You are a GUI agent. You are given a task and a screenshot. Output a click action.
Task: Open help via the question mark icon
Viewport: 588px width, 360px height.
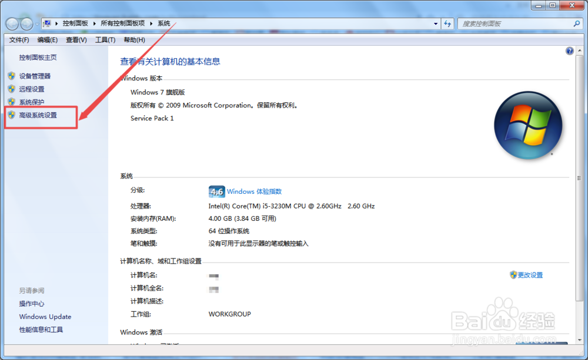(569, 51)
